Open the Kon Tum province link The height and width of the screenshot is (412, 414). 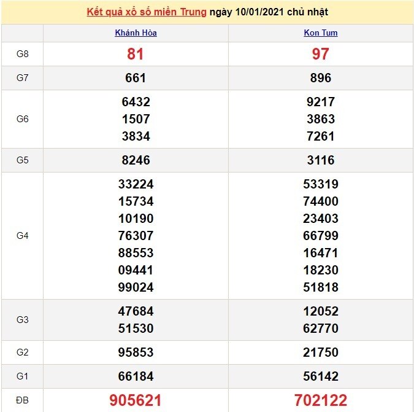tap(320, 33)
